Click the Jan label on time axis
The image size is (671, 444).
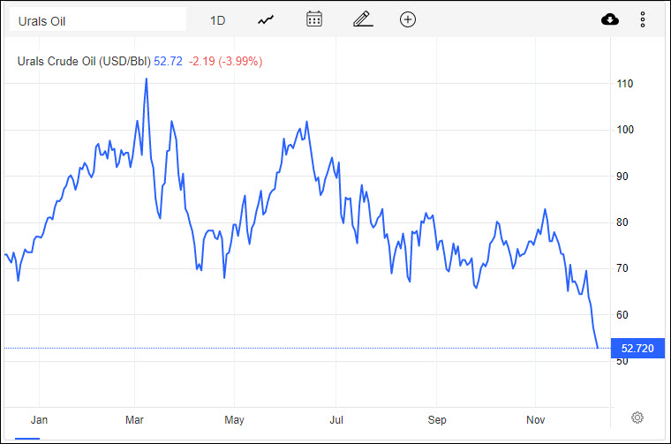click(40, 418)
